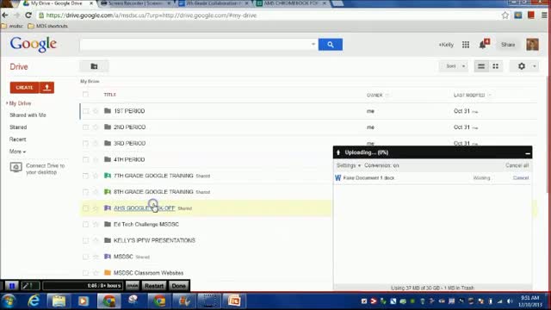The height and width of the screenshot is (310, 551).
Task: Cancel the Fake Document 1 upload
Action: pos(521,178)
